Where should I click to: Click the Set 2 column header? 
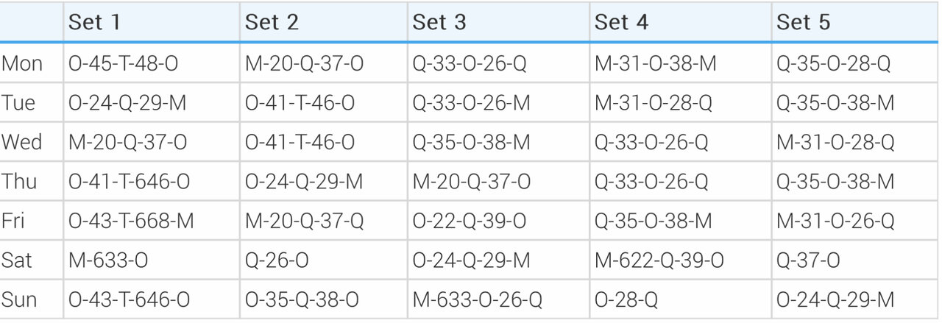272,22
